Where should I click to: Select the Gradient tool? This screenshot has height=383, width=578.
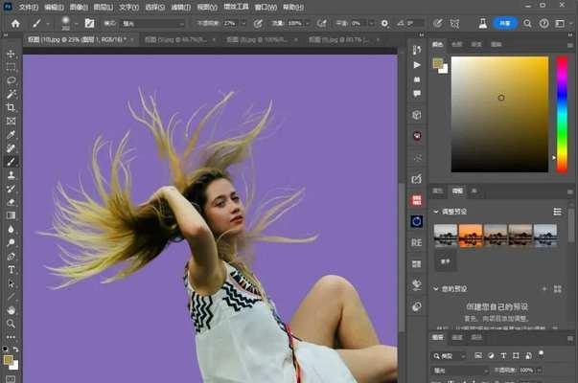click(11, 215)
